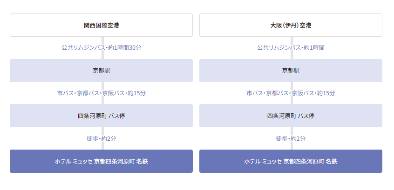Click 徒歩・約2分 in the Itami Airport route
Screen dimensions: 394x190
(x=291, y=138)
